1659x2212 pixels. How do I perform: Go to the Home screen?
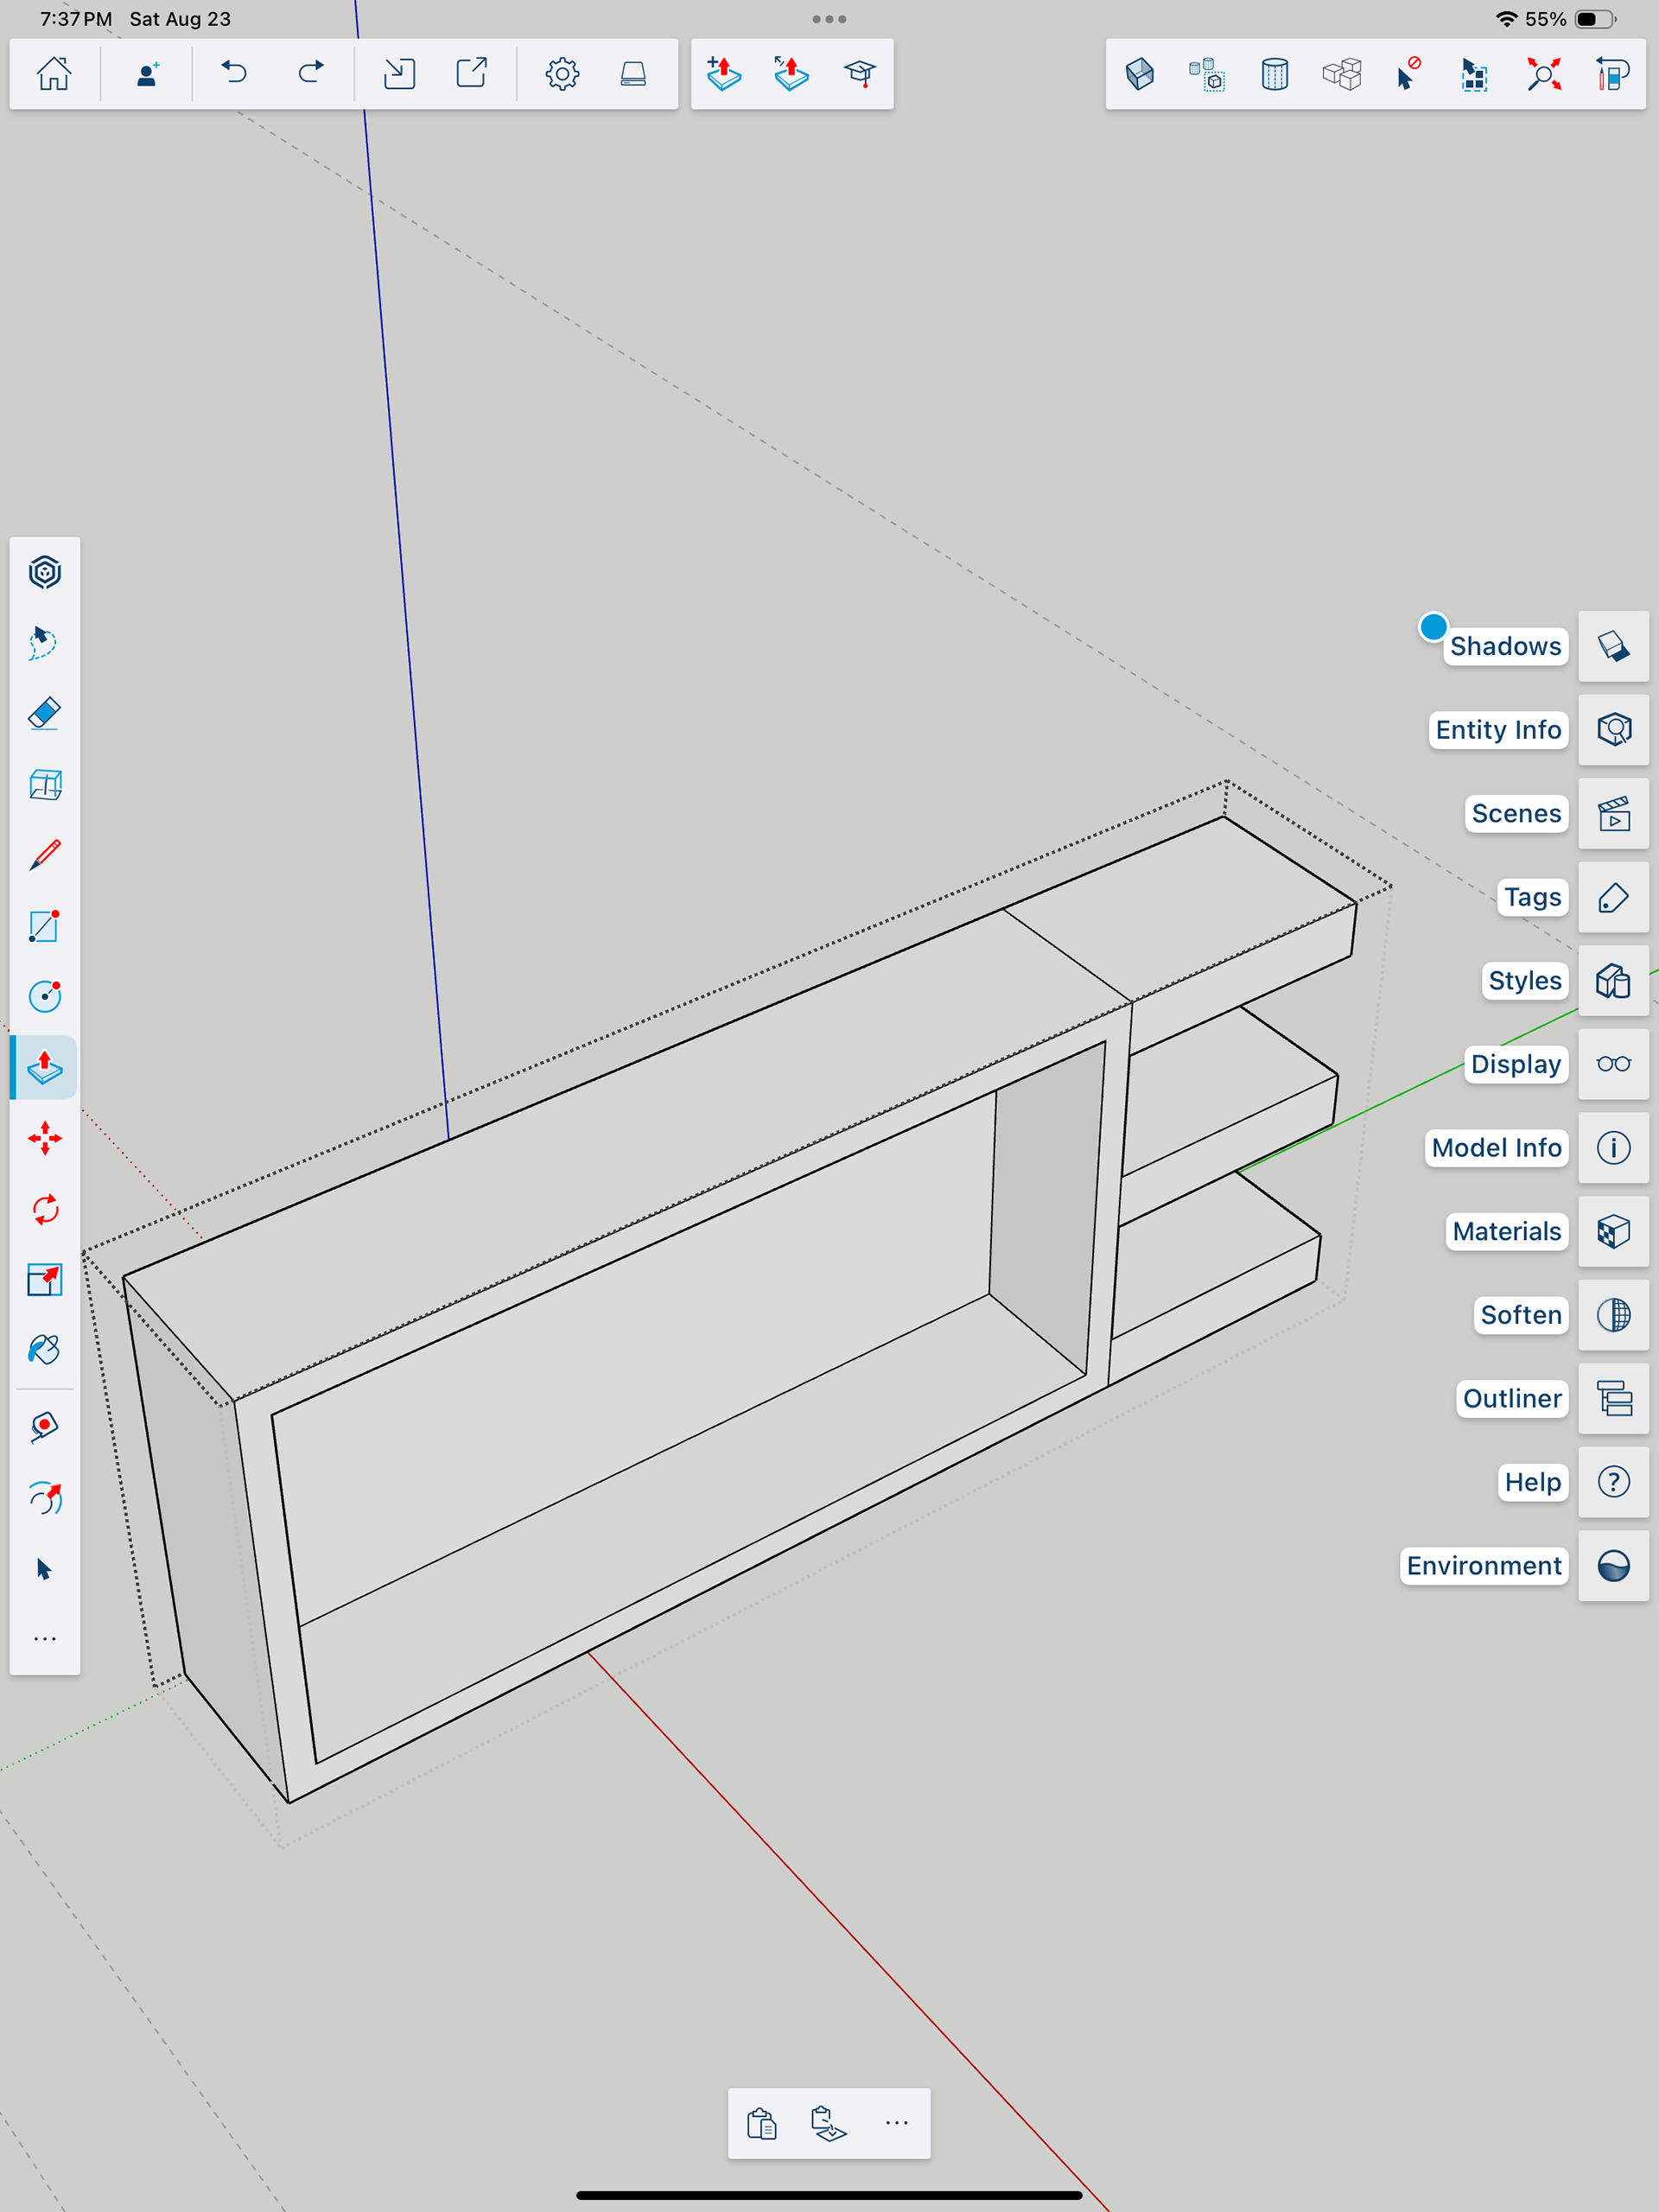54,73
